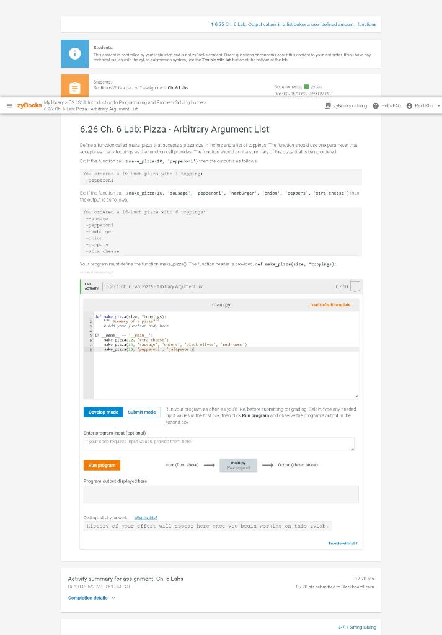Open the zyBooks catalog
Screen dimensions: 442x635
[x=345, y=105]
